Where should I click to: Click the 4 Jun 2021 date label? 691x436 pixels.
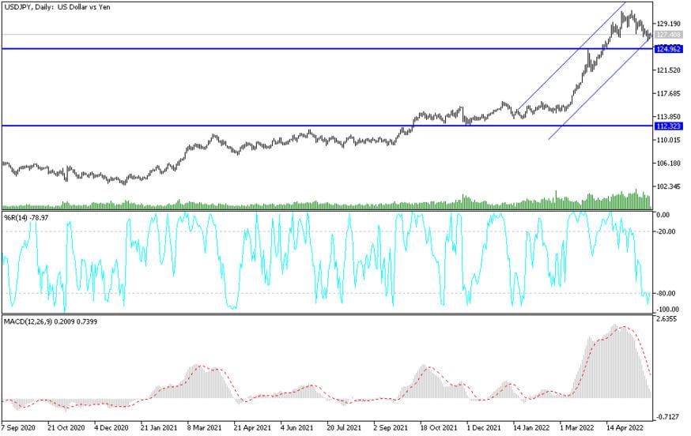[297, 427]
